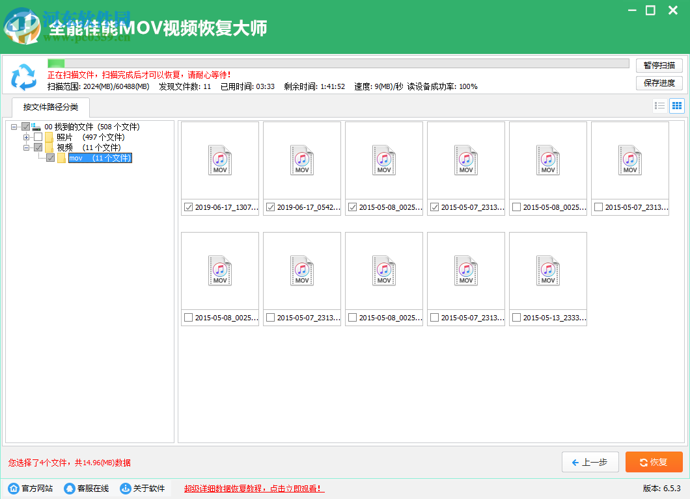690x499 pixels.
Task: Check the 照片 folder in the tree
Action: click(x=37, y=137)
